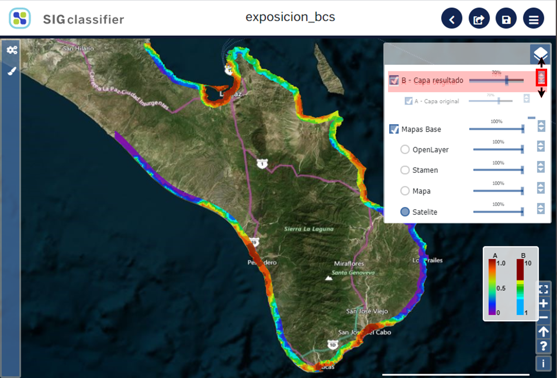Click Mapa order arrows control
Screen dimensions: 557x378
coord(541,188)
